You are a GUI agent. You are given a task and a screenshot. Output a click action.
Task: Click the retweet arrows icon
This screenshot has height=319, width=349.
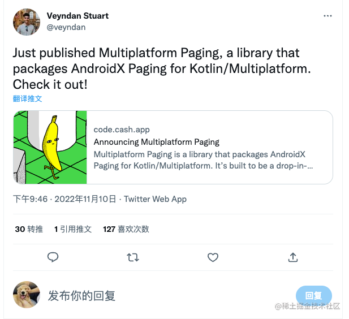click(x=133, y=257)
